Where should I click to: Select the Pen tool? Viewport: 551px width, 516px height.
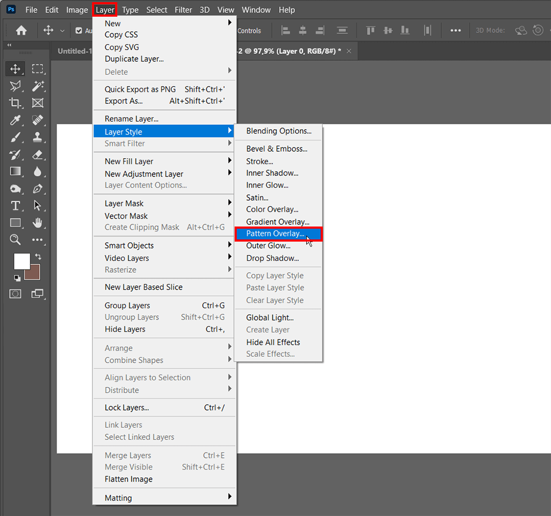[38, 189]
